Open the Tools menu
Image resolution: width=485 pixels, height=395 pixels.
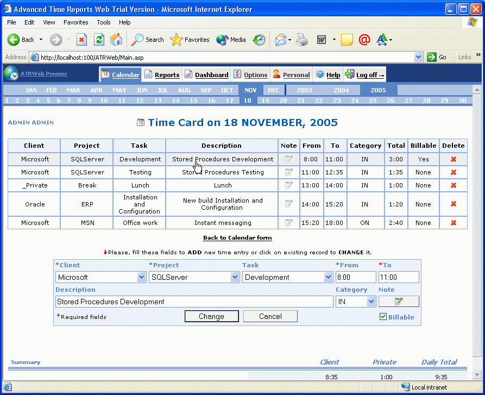tap(103, 22)
